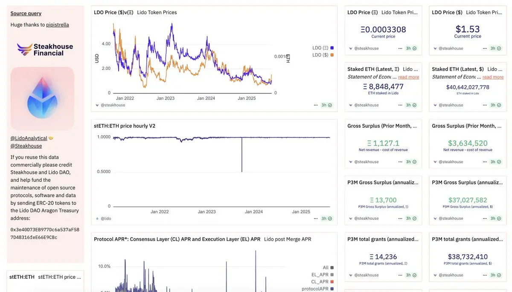Open three-dot menu on Ξ 1,127.1 Gross Surplus card
Screen dimensions: 512x292
tap(400, 162)
